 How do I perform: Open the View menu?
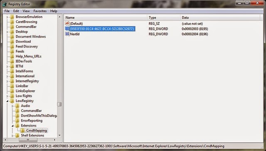click(x=26, y=11)
